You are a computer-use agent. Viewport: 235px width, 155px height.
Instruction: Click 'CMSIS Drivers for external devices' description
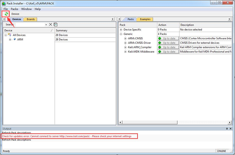(x=200, y=43)
